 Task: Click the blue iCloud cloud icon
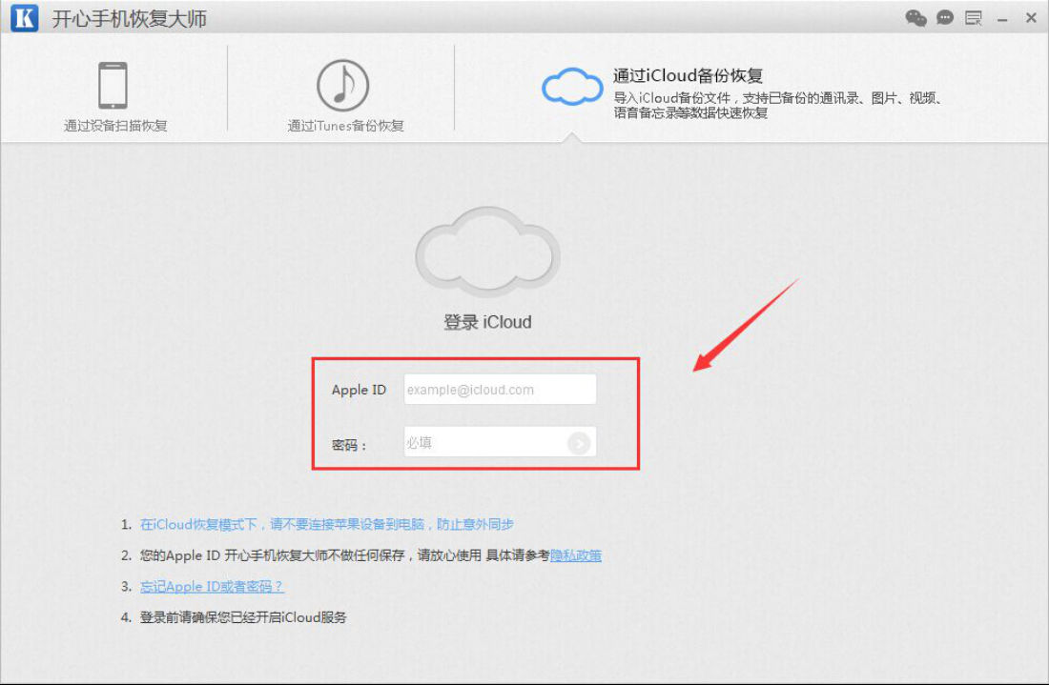pos(572,87)
